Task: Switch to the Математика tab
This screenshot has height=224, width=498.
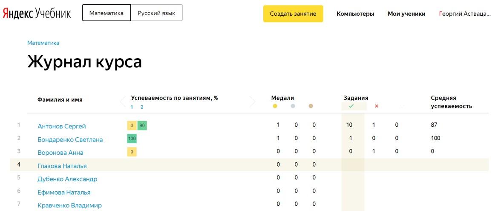Action: coord(107,13)
